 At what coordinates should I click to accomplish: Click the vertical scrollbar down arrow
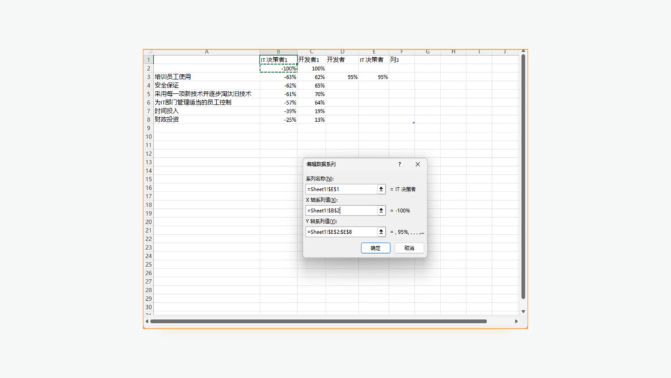click(523, 311)
